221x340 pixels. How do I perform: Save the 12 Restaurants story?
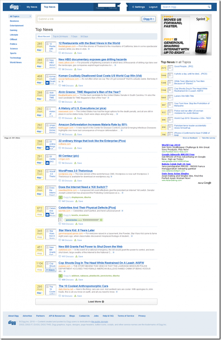78,53
